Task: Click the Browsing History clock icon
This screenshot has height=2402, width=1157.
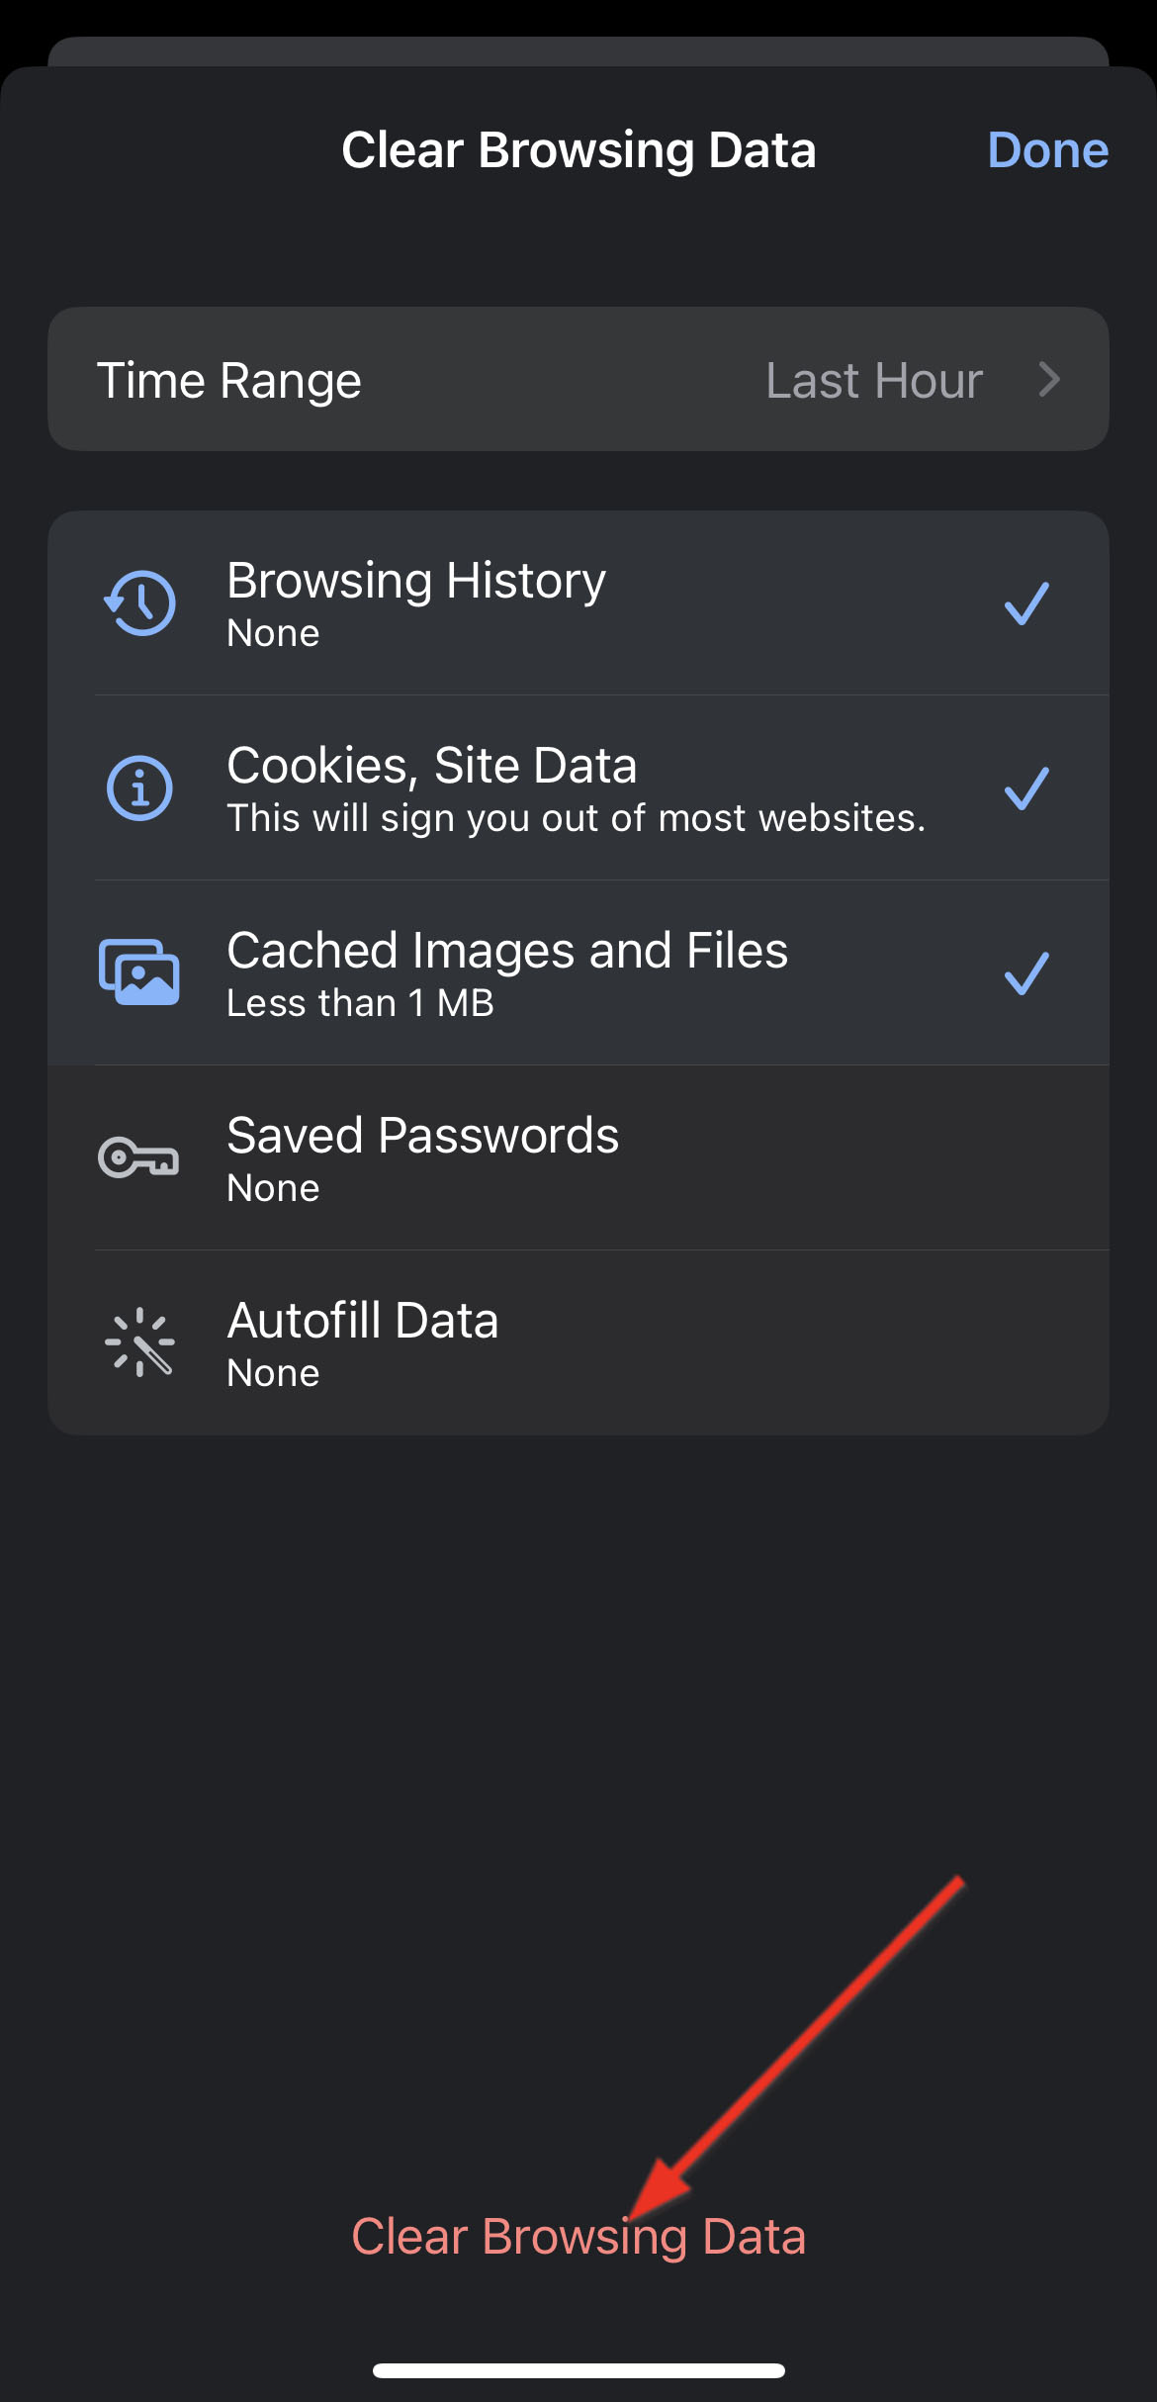Action: click(x=139, y=601)
